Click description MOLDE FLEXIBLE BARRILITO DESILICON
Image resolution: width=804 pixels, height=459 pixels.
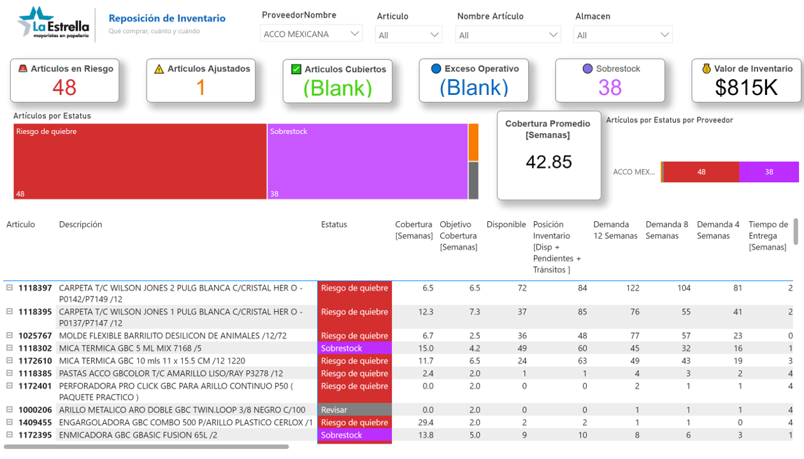[x=173, y=335]
